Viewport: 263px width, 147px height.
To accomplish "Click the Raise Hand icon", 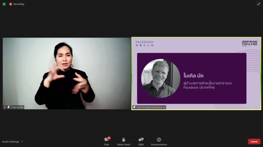I will [x=124, y=139].
